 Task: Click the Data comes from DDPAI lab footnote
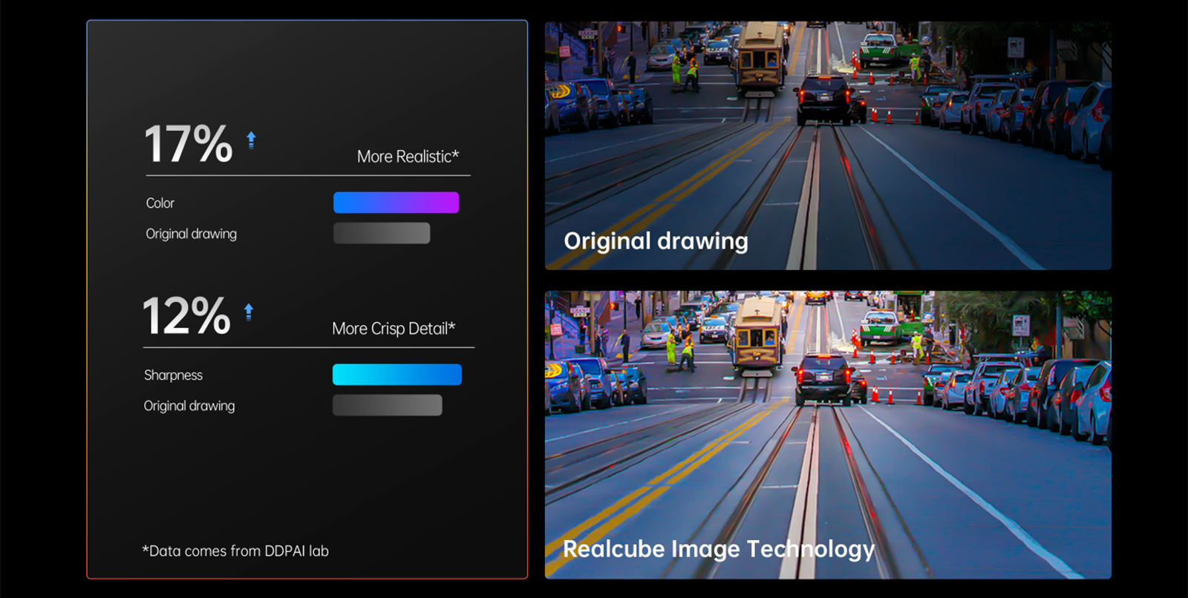coord(235,551)
